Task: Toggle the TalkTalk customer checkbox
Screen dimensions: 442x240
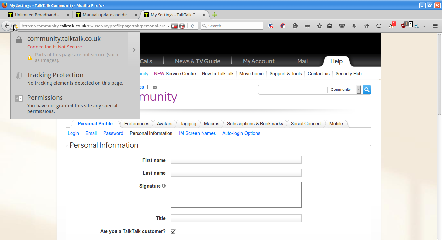Action: (173, 231)
